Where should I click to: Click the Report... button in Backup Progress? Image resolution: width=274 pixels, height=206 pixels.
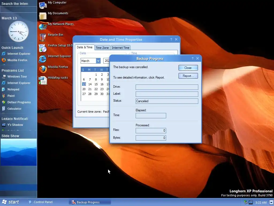pyautogui.click(x=188, y=76)
